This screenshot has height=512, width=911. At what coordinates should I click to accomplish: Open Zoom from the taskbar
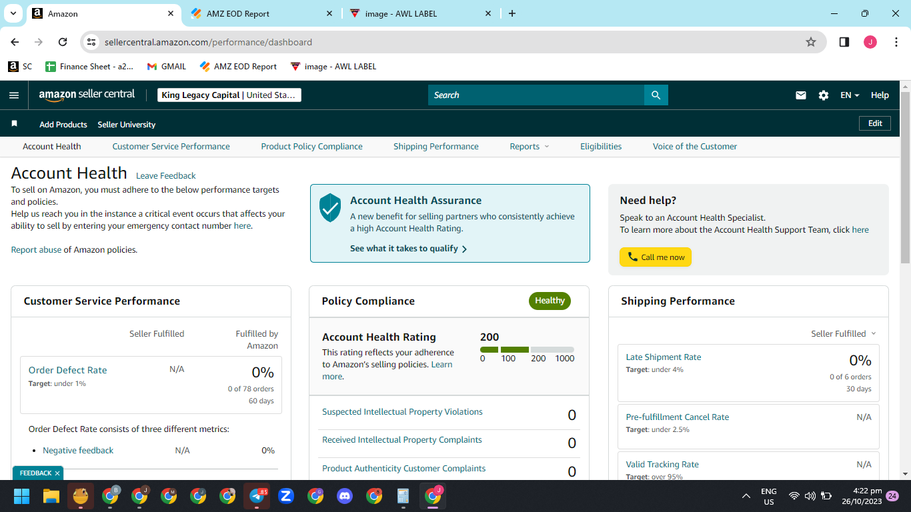click(286, 496)
